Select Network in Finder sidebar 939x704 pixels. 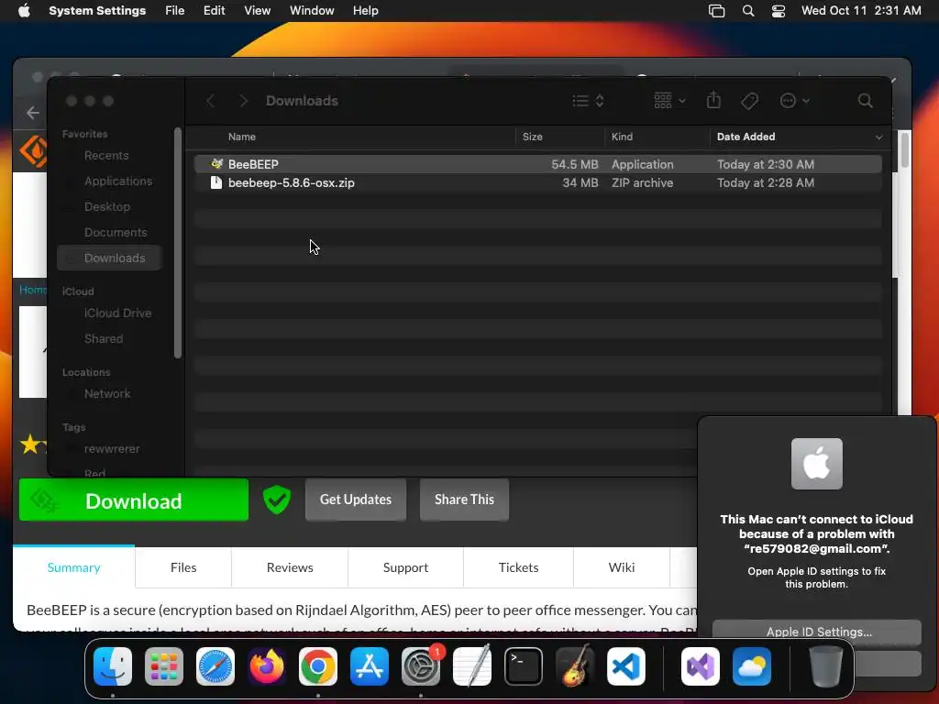coord(109,394)
